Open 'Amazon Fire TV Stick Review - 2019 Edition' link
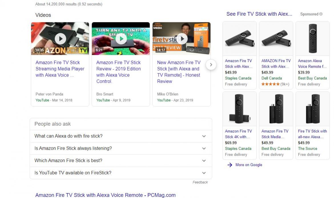Screen dimensions: 334x198 pos(118,72)
